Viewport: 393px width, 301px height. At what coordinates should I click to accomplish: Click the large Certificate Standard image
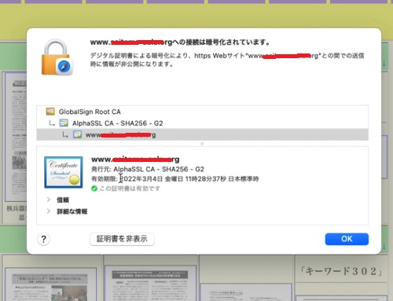[64, 172]
